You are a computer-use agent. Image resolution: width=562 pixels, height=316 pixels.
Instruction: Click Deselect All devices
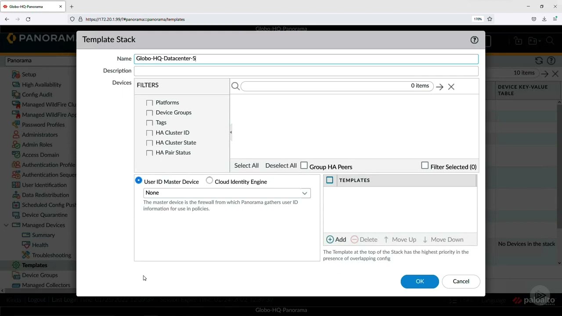pos(281,165)
